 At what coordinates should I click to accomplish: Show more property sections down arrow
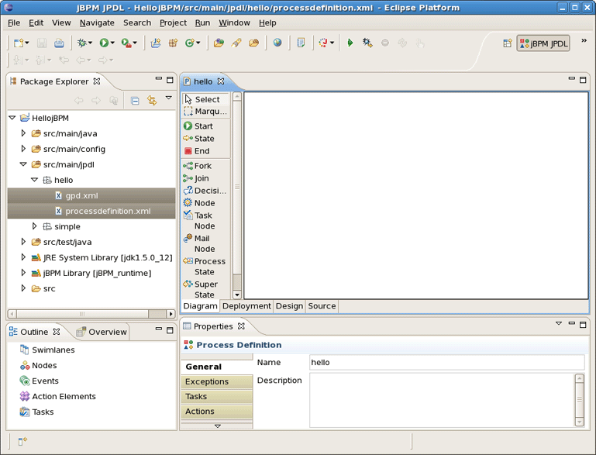click(218, 426)
